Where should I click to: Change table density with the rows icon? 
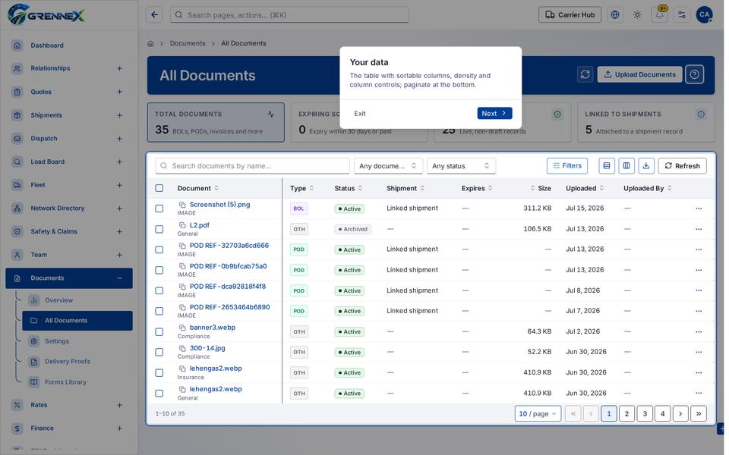coord(607,166)
